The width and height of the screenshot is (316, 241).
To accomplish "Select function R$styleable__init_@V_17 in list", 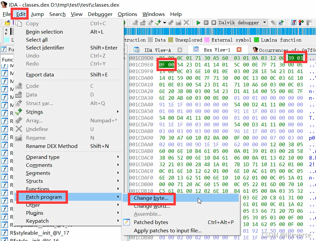I will [40, 233].
